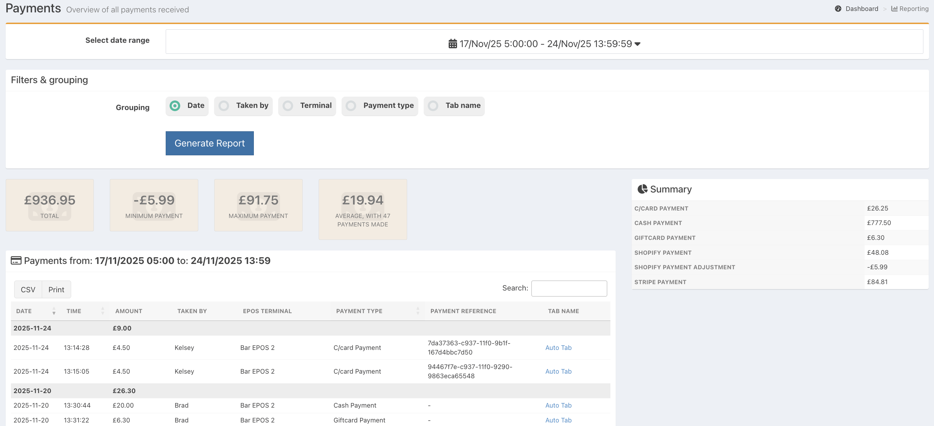The image size is (934, 426).
Task: Open the Auto Tab link for the 13:14:28 payment
Action: pyautogui.click(x=558, y=348)
